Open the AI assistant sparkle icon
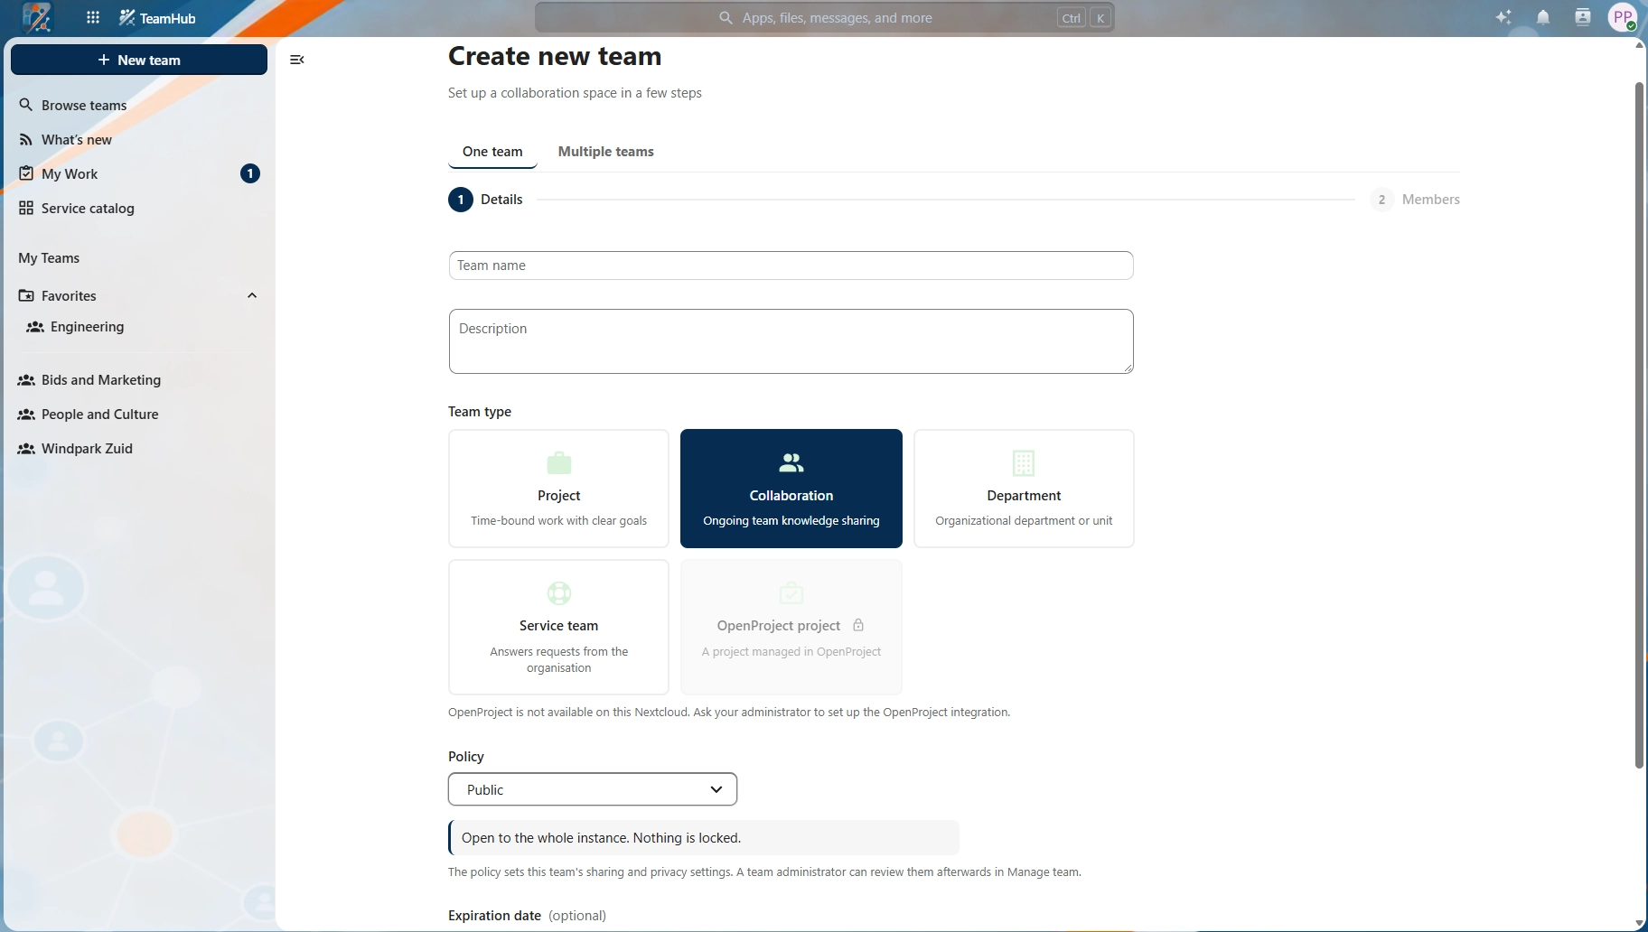1648x932 pixels. coord(1503,17)
